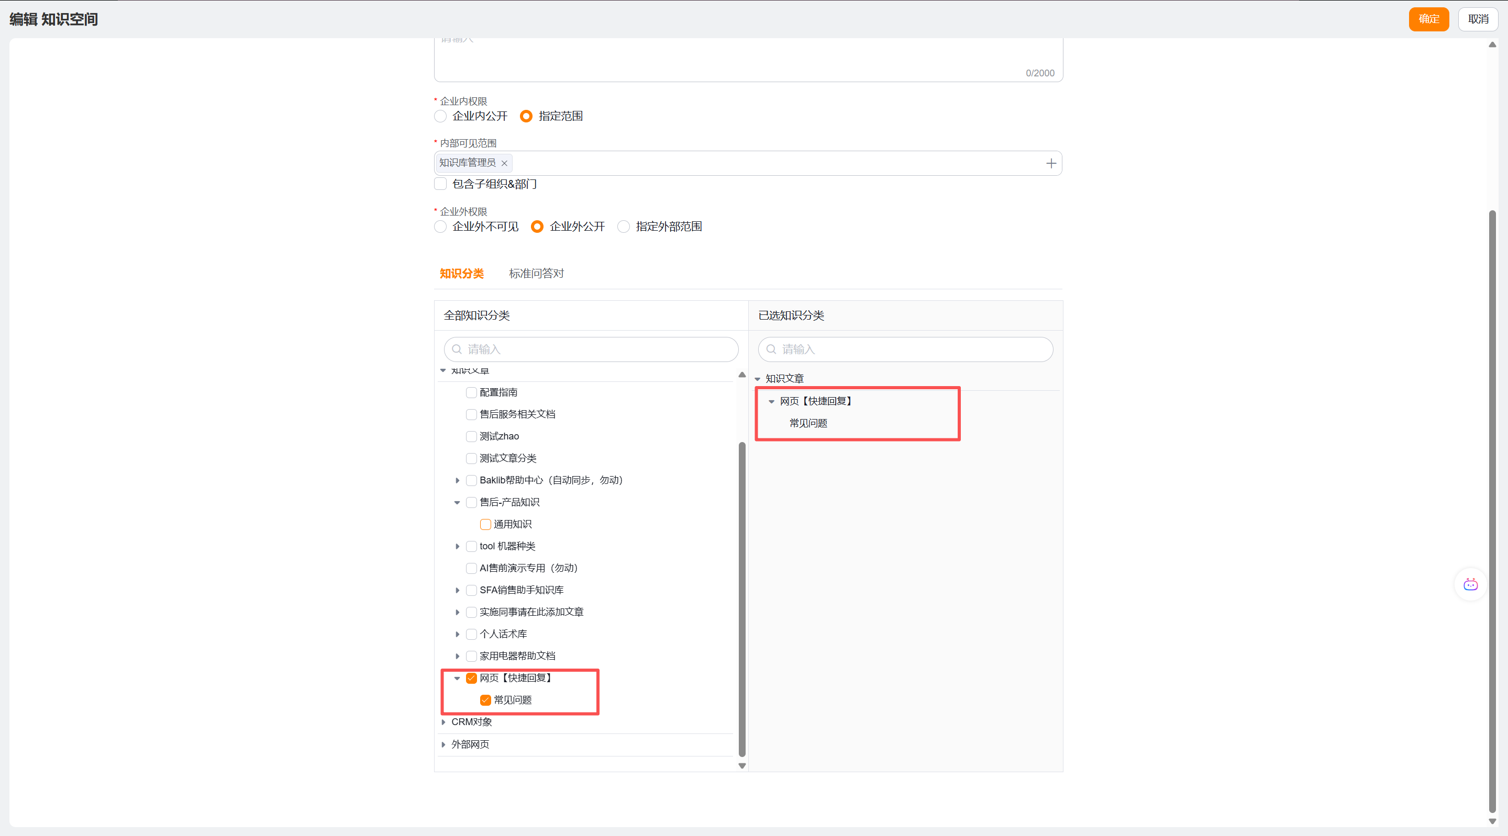Check the tool 机器种类 checkbox
Viewport: 1508px width, 836px height.
tap(471, 546)
